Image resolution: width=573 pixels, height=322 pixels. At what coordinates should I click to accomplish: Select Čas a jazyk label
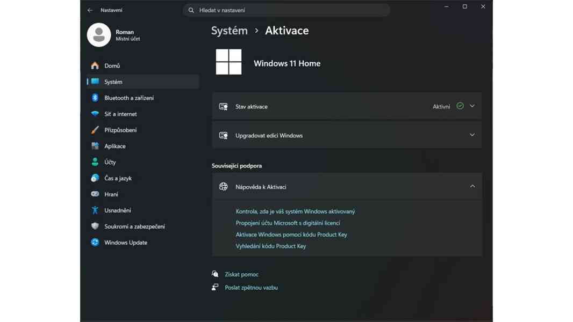point(118,178)
